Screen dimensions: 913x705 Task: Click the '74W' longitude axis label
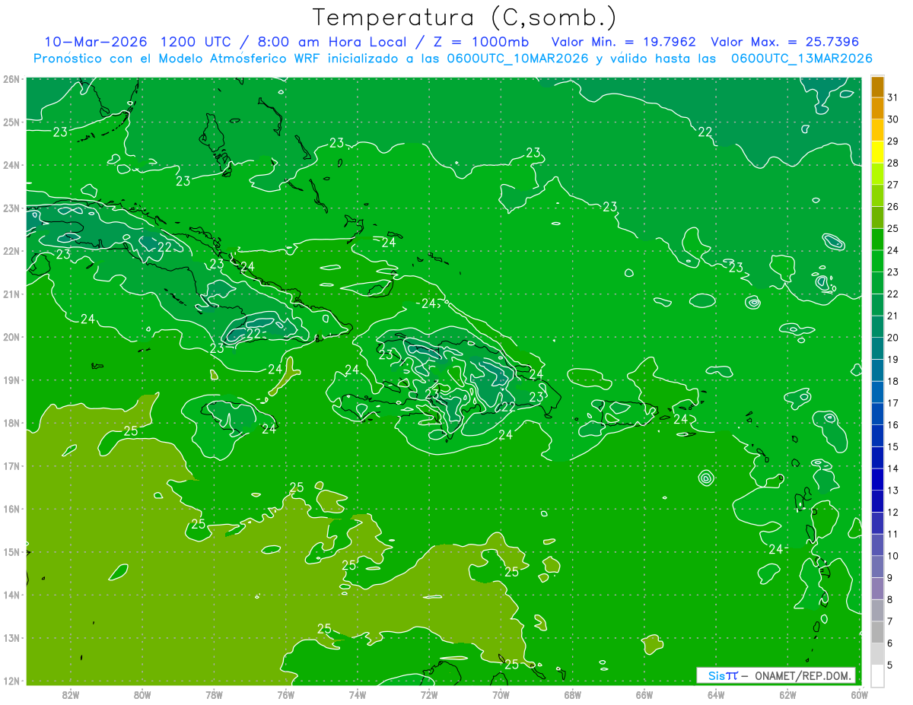pyautogui.click(x=357, y=694)
